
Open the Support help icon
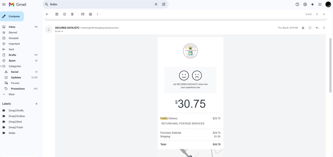297,4
